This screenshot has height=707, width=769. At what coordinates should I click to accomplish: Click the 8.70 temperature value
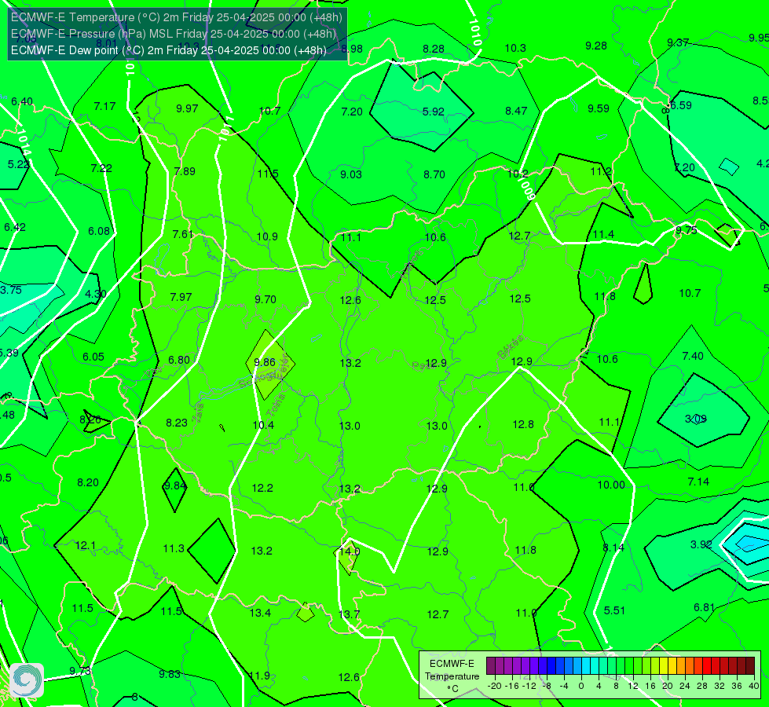pyautogui.click(x=434, y=174)
